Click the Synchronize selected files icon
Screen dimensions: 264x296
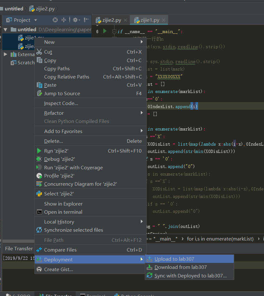(39, 230)
